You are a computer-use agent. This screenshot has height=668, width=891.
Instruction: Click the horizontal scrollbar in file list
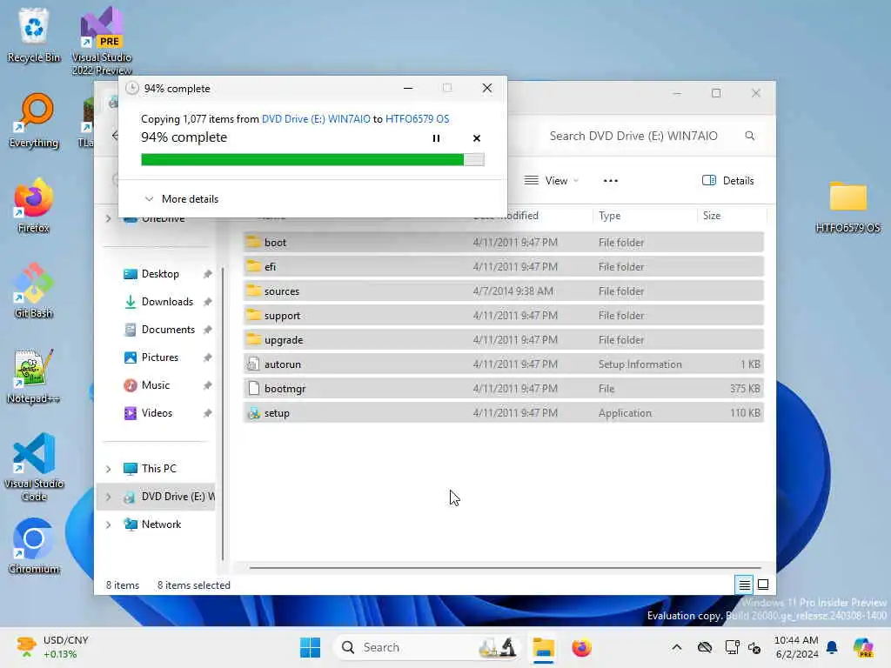(x=505, y=567)
